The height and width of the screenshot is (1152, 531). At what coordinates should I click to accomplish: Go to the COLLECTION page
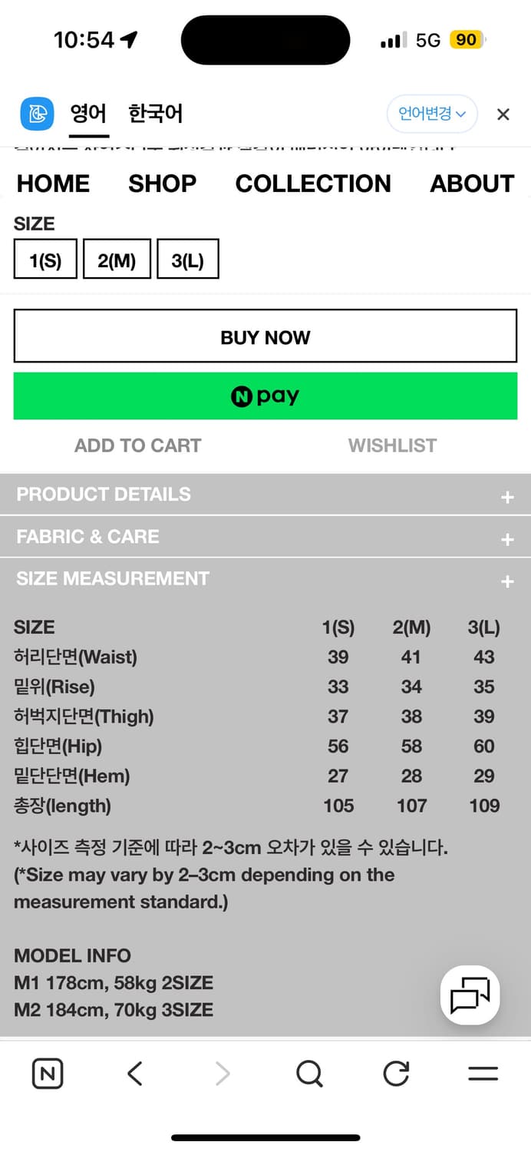[313, 184]
